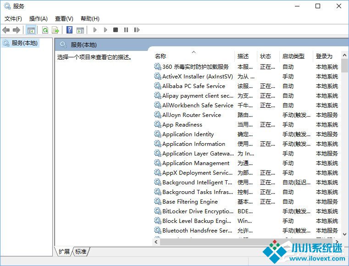349x266 pixels.
Task: Click the BDE... description cell
Action: tap(245, 211)
